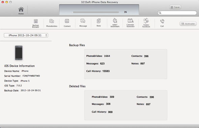
Task: Click the Backup files section heading
Action: coord(77,45)
